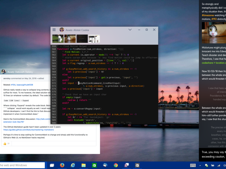Click the 'Search the web and Windows' box
226x169 pixels.
pyautogui.click(x=22, y=165)
